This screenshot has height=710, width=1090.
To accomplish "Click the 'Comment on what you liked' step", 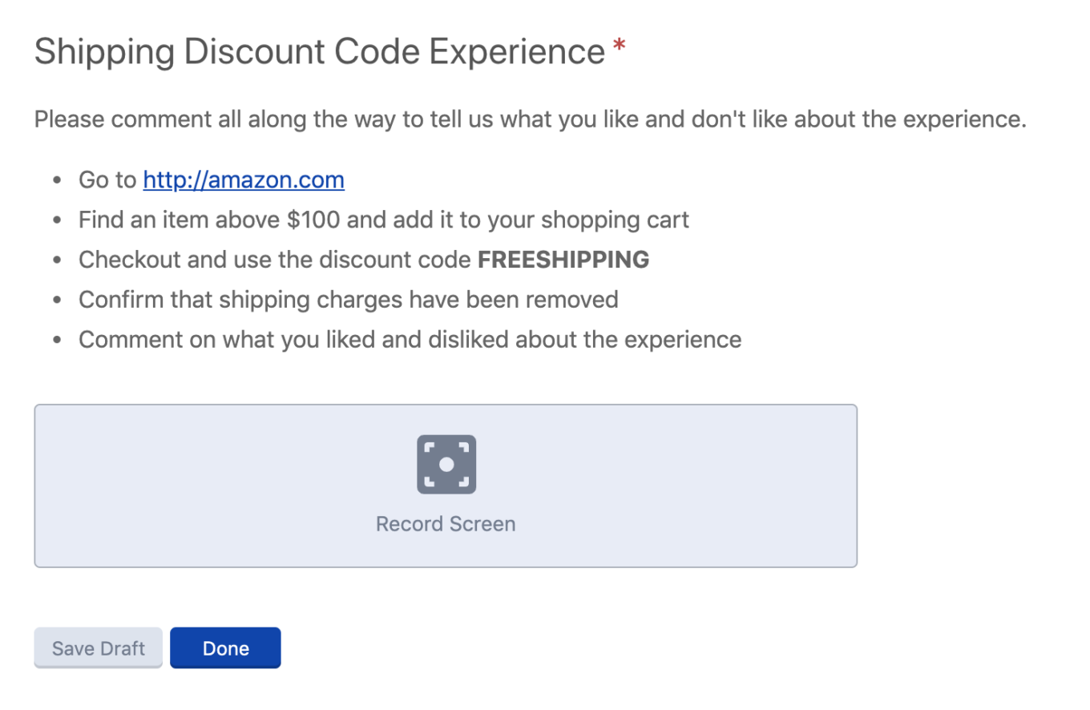I will [410, 340].
